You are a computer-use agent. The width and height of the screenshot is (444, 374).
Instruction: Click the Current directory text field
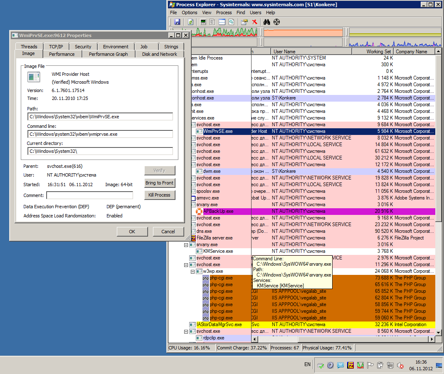100,151
